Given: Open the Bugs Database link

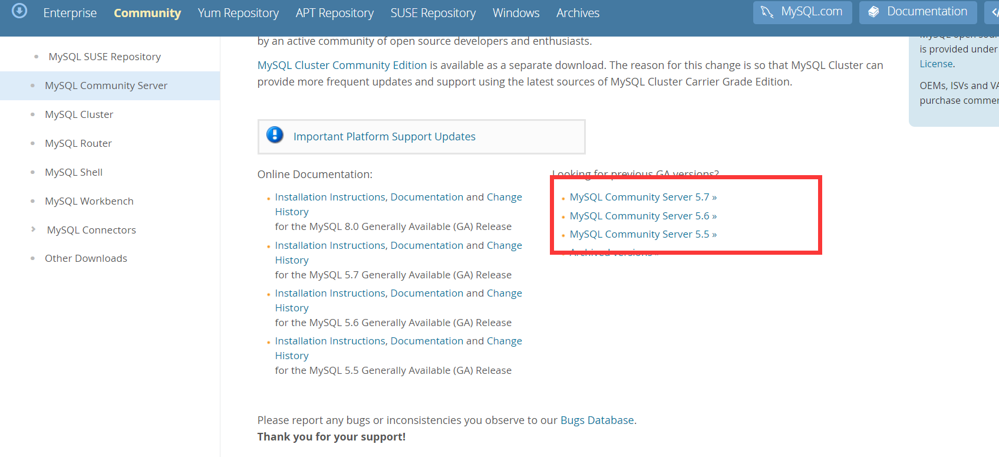Looking at the screenshot, I should tap(597, 420).
